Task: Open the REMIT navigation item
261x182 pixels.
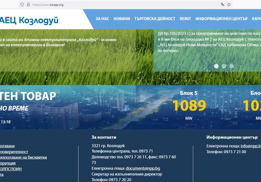Action: (x=185, y=19)
